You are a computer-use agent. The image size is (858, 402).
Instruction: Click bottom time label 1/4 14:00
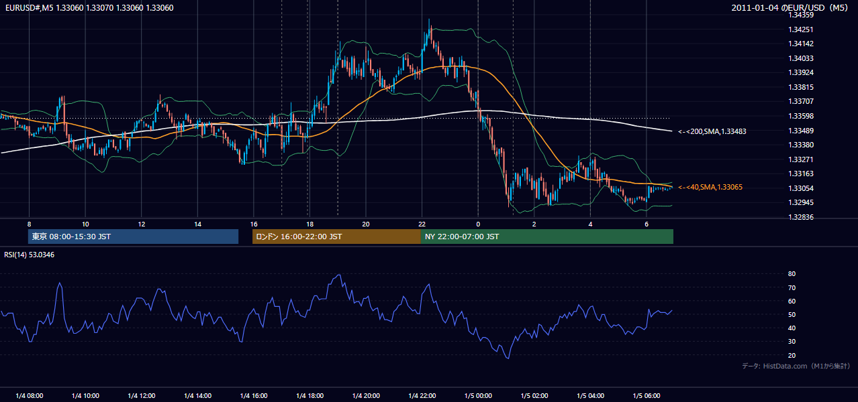(197, 396)
